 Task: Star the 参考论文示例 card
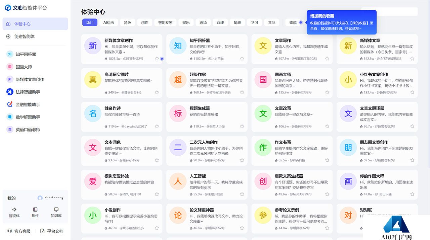pyautogui.click(x=327, y=228)
